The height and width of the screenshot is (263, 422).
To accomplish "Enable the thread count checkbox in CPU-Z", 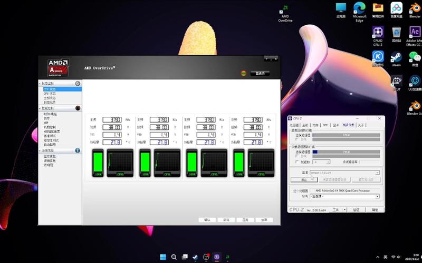I will pyautogui.click(x=297, y=162).
